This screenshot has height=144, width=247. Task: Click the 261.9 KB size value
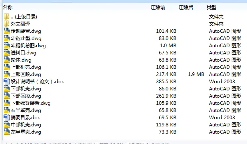[x=166, y=96]
